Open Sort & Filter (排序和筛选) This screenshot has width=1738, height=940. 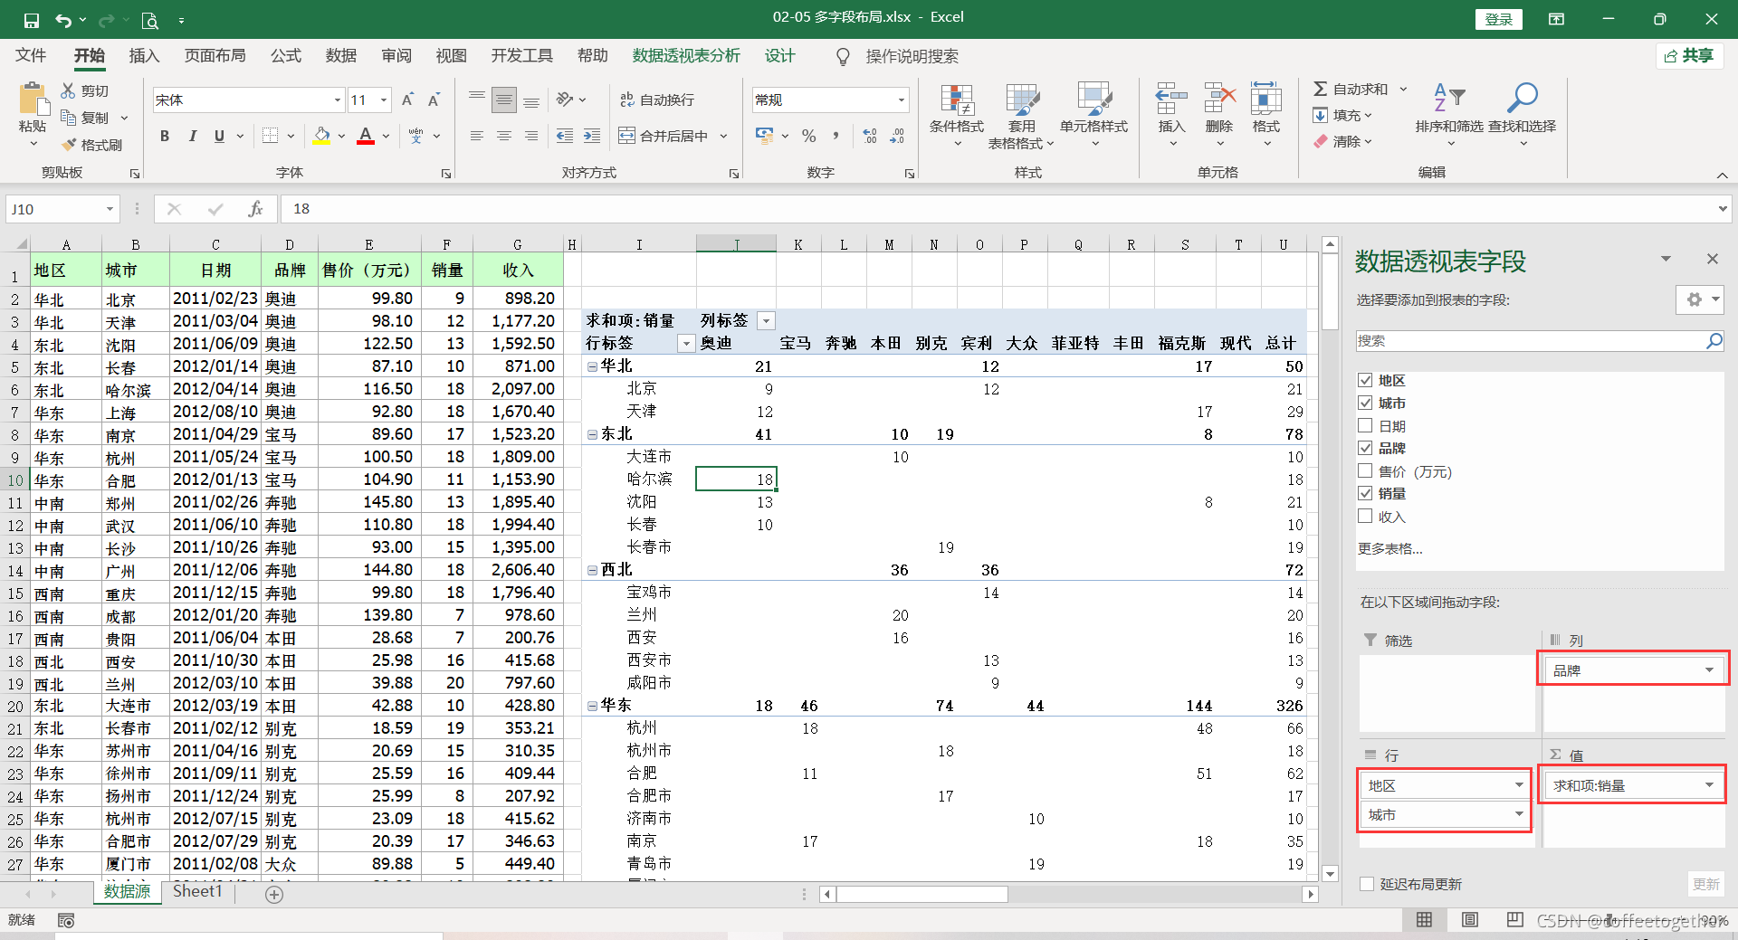tap(1449, 115)
